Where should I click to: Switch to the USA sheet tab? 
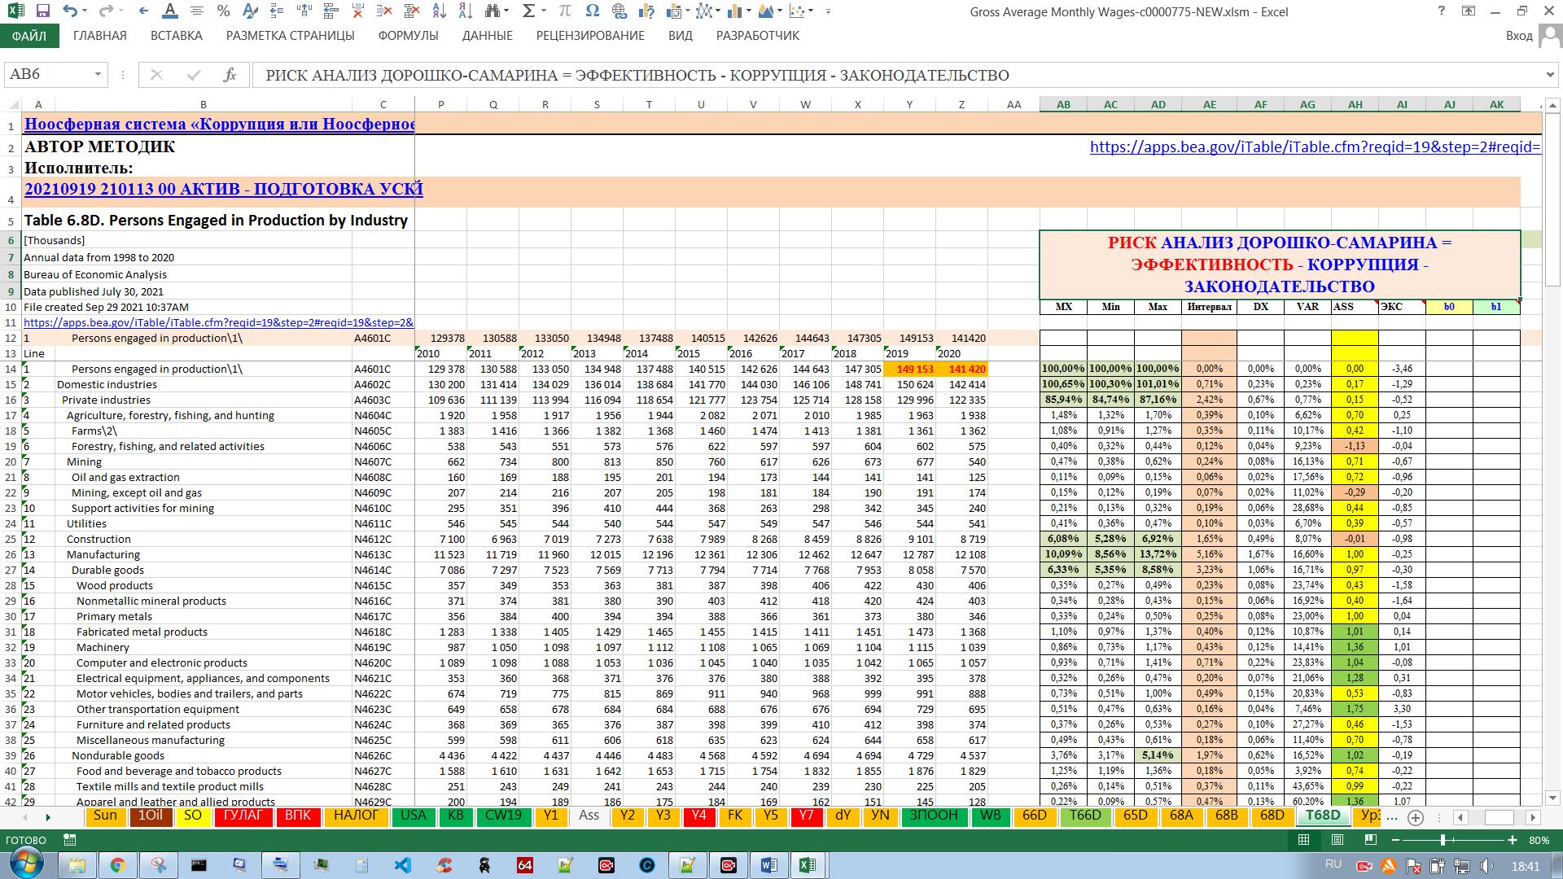click(x=413, y=816)
